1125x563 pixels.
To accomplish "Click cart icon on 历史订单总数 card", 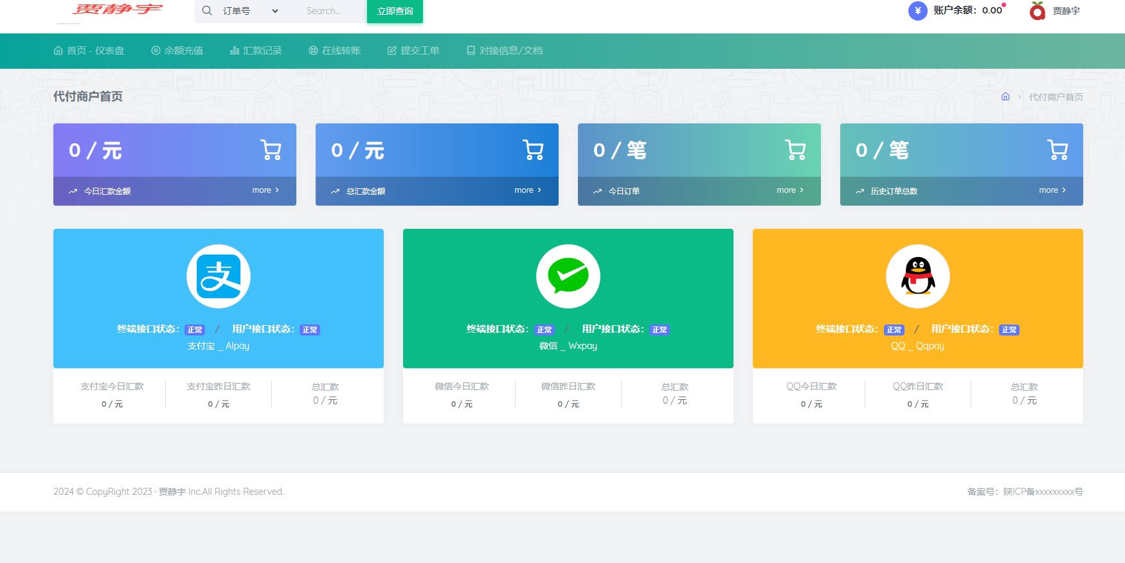I will coord(1057,150).
